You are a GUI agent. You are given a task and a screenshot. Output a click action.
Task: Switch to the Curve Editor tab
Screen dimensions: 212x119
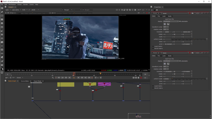tap(25, 81)
